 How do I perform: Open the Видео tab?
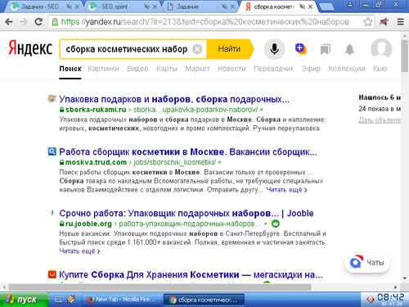tap(137, 69)
